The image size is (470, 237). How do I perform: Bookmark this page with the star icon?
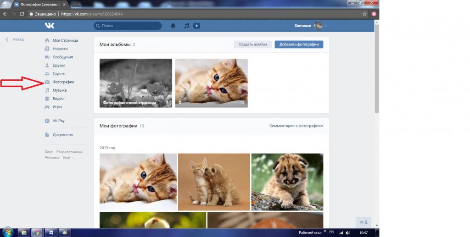[x=364, y=14]
